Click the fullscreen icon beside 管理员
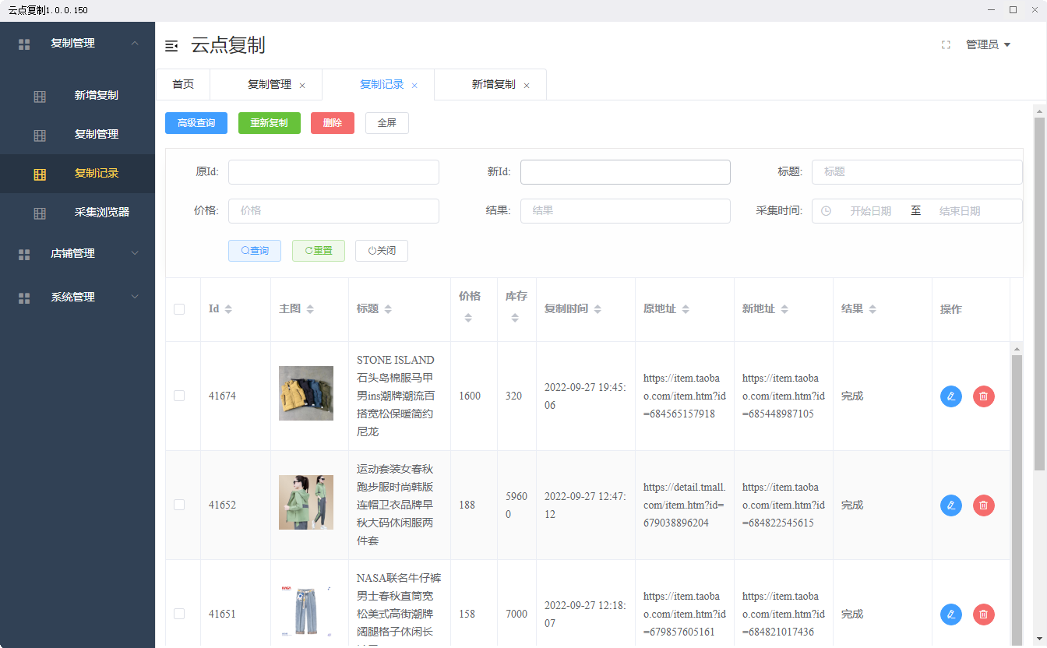The width and height of the screenshot is (1047, 648). [945, 45]
